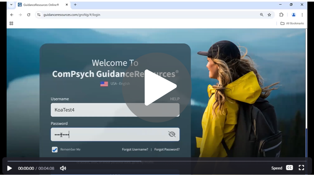Switch the video to fullscreen mode
Screen dimensions: 314x175
(x=301, y=168)
